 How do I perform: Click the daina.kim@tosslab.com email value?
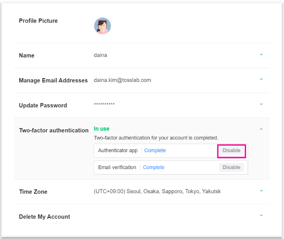coord(122,80)
